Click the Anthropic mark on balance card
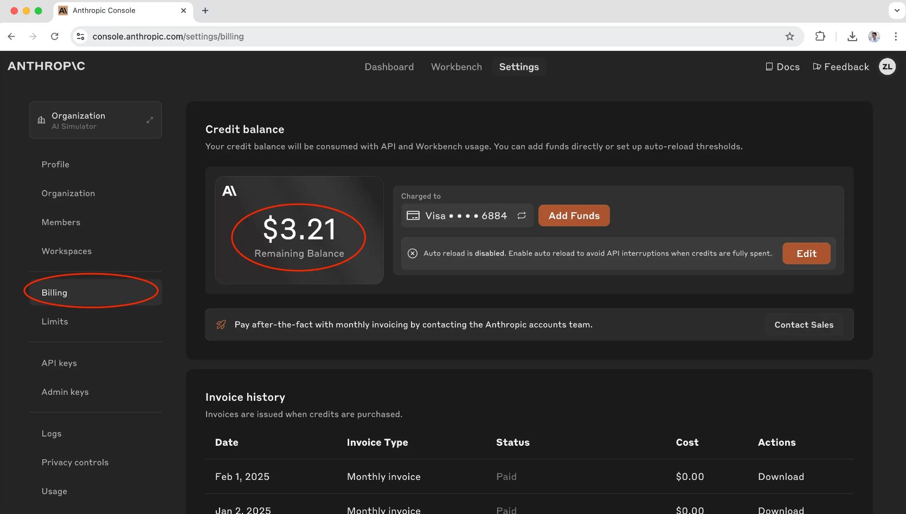The width and height of the screenshot is (906, 514). pos(229,191)
